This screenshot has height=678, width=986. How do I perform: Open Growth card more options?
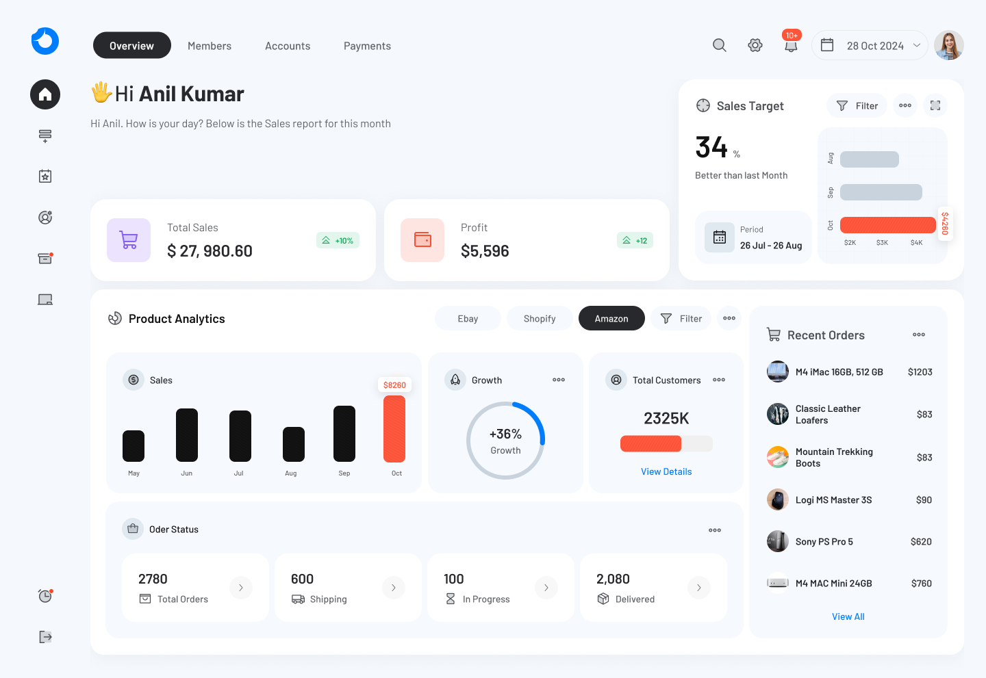pyautogui.click(x=559, y=380)
